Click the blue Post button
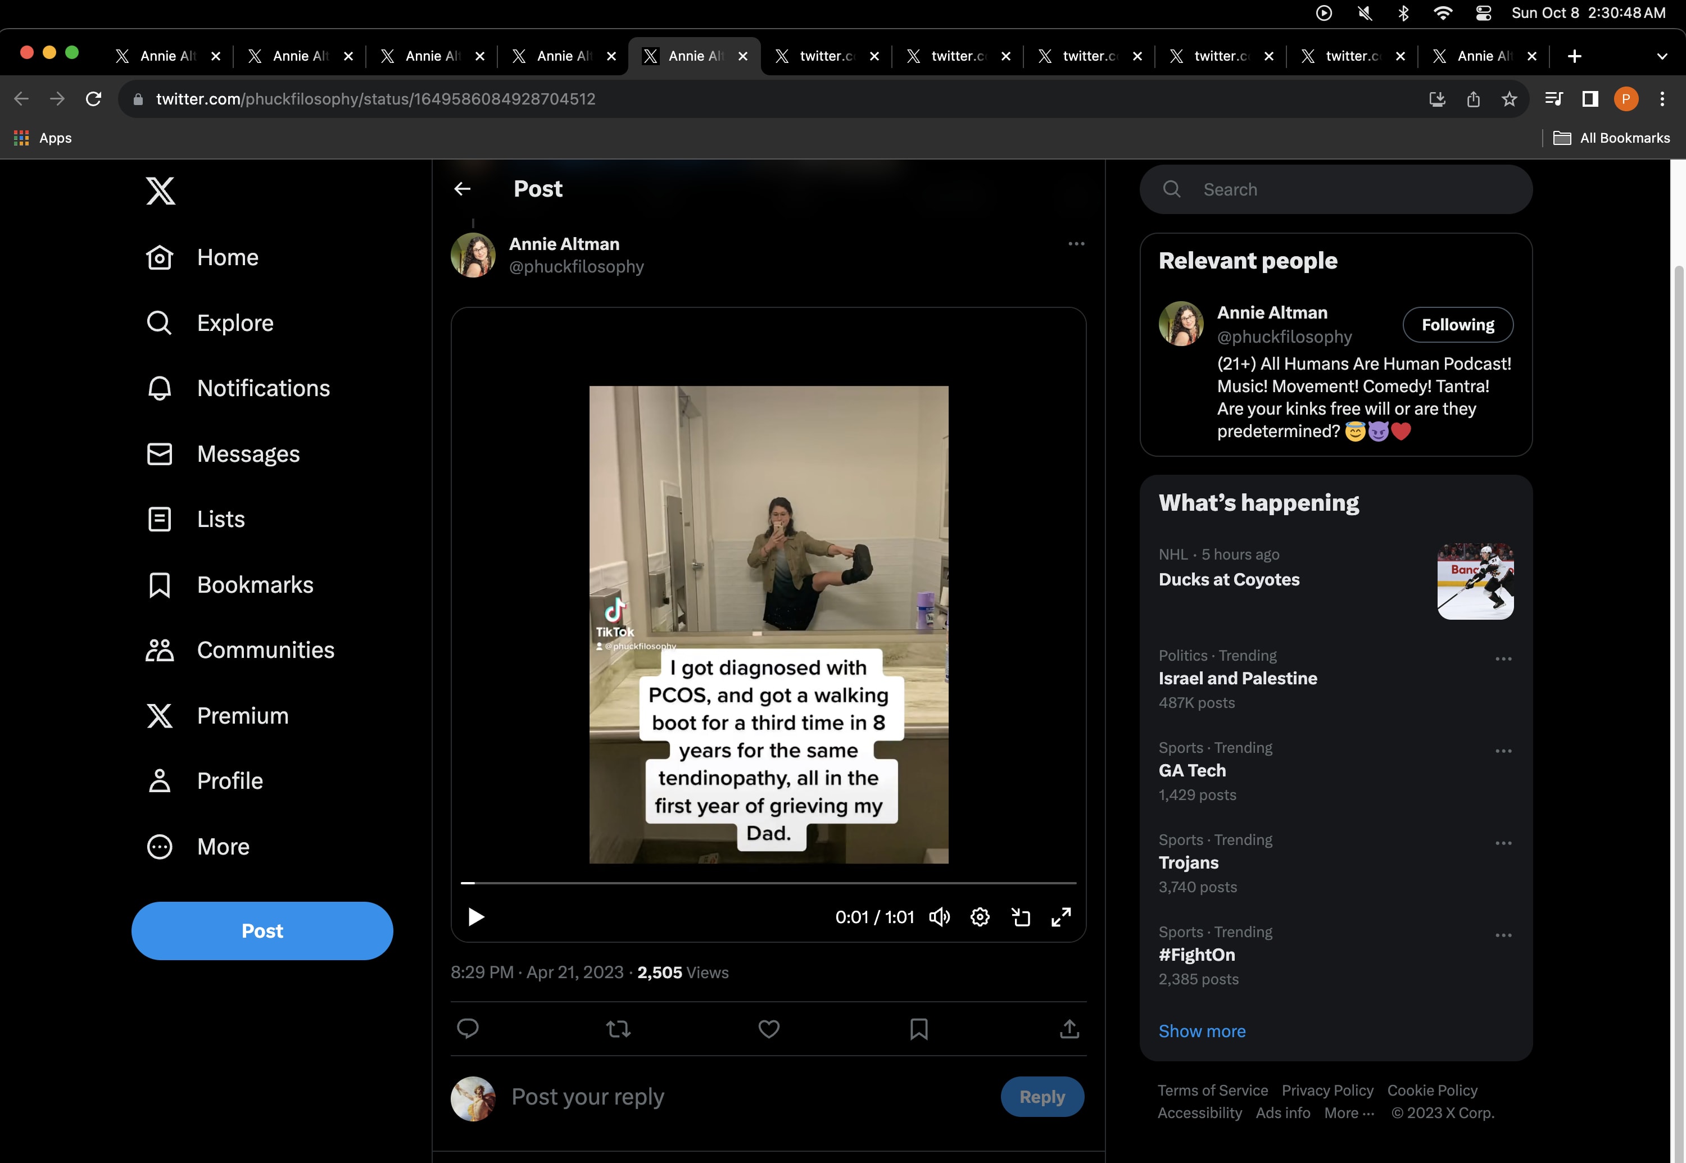The image size is (1686, 1163). tap(262, 930)
